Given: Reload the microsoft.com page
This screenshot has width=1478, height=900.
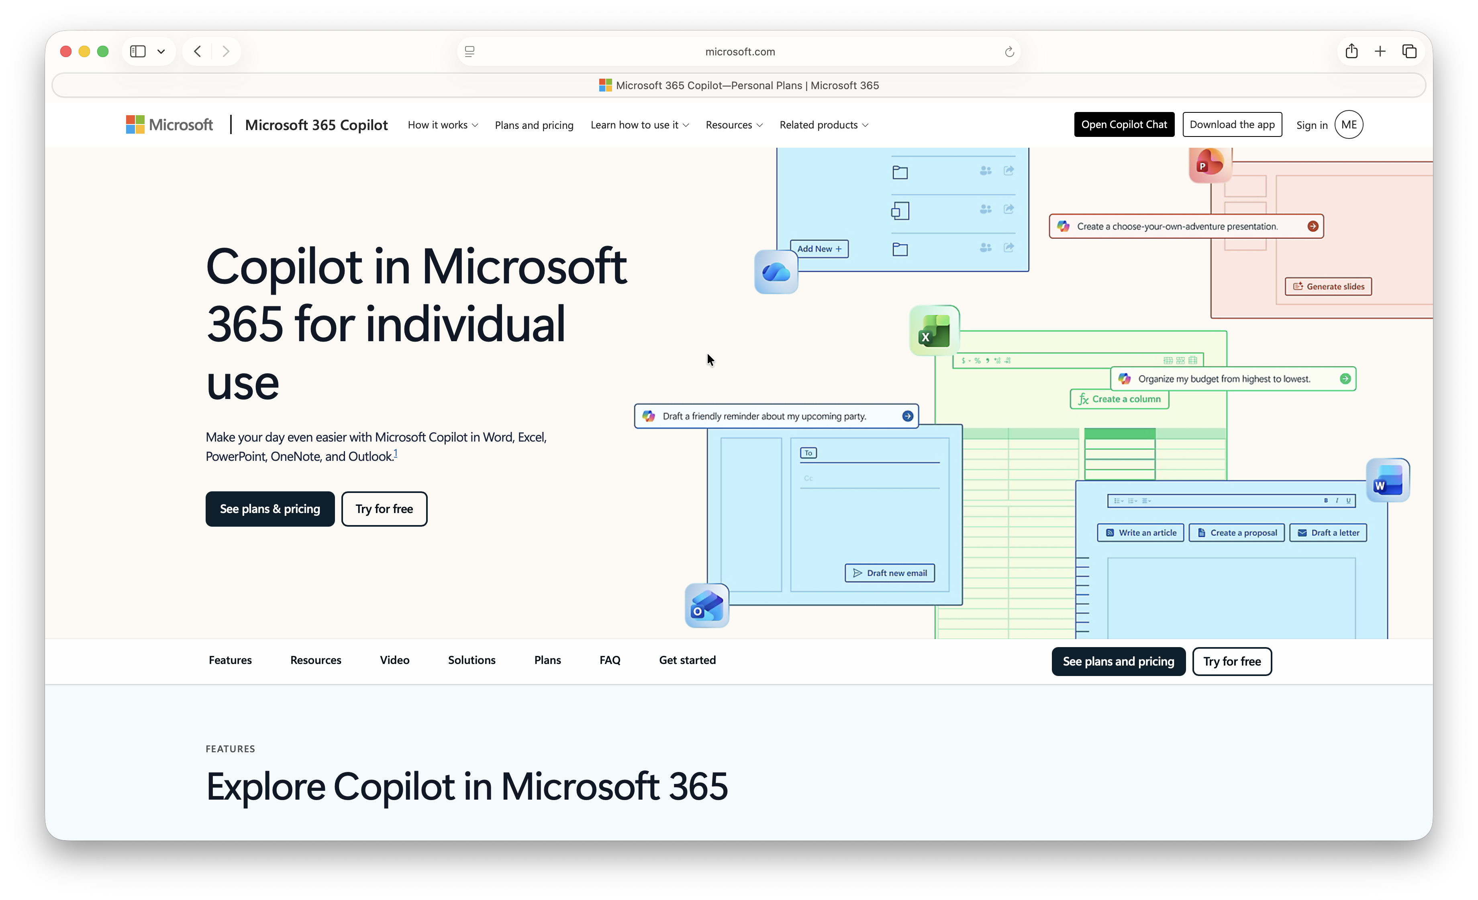Looking at the screenshot, I should [x=1010, y=51].
